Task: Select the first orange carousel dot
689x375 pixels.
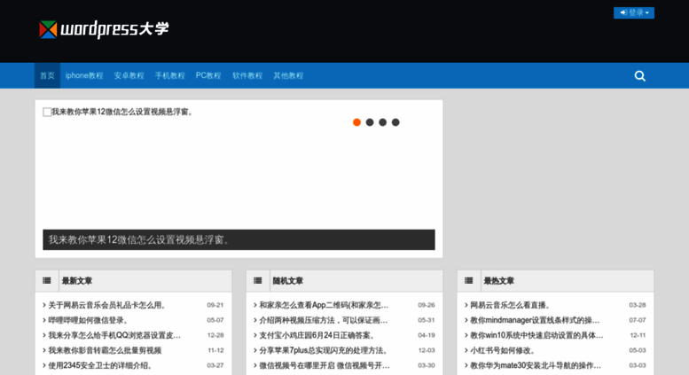Action: [356, 122]
